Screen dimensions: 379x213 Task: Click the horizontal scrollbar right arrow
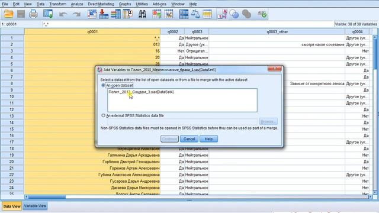tap(370, 197)
